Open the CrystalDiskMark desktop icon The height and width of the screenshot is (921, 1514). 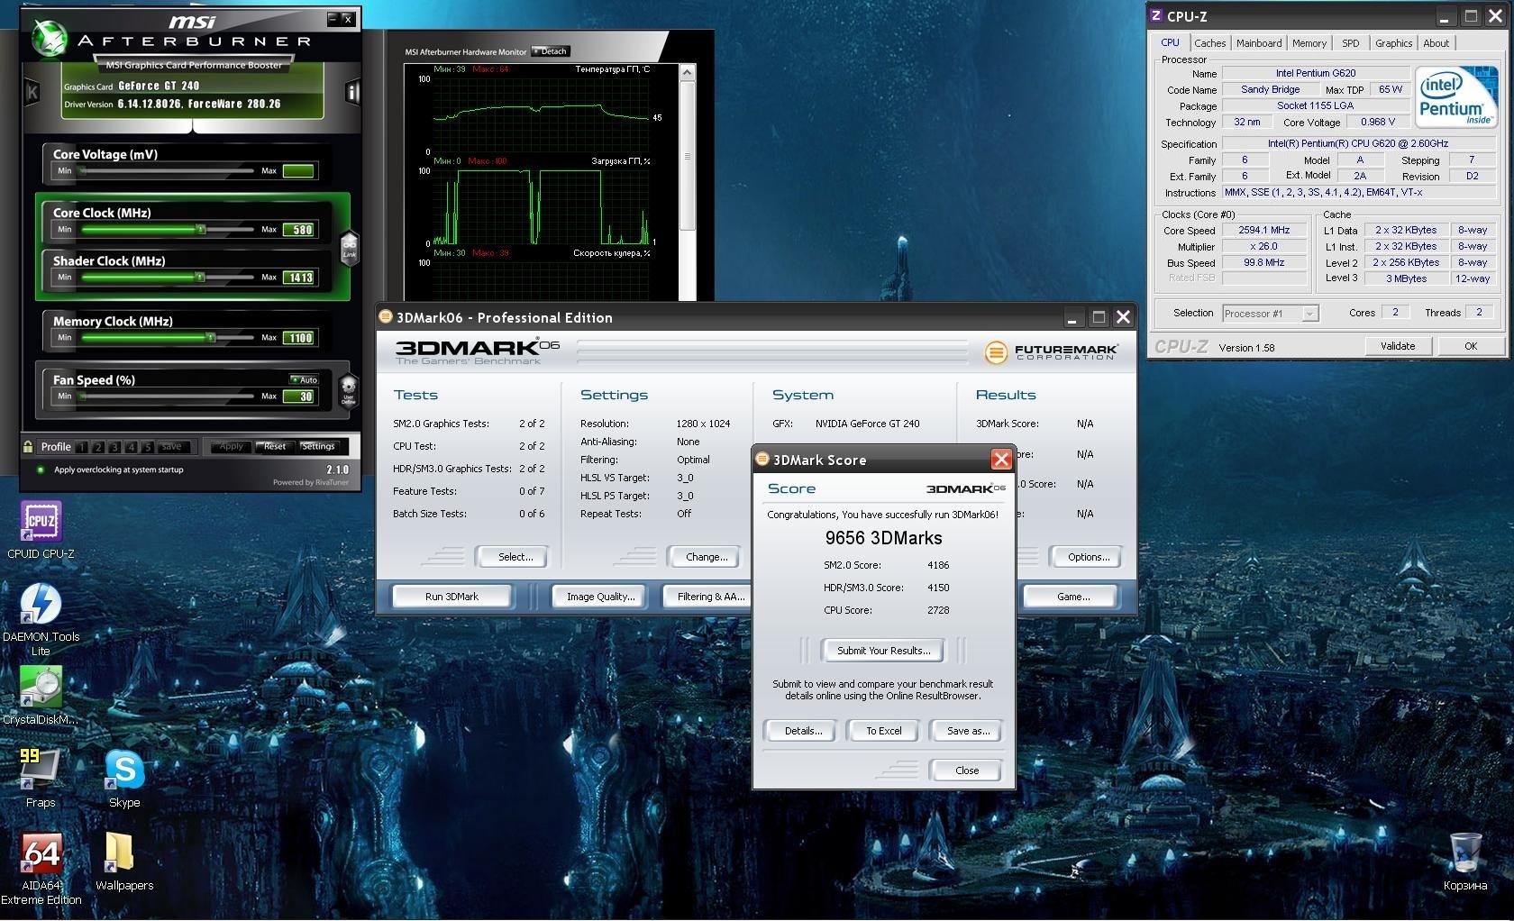click(41, 696)
